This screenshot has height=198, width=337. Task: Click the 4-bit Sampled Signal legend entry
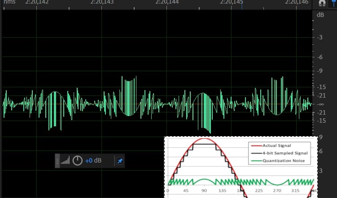[x=279, y=153]
